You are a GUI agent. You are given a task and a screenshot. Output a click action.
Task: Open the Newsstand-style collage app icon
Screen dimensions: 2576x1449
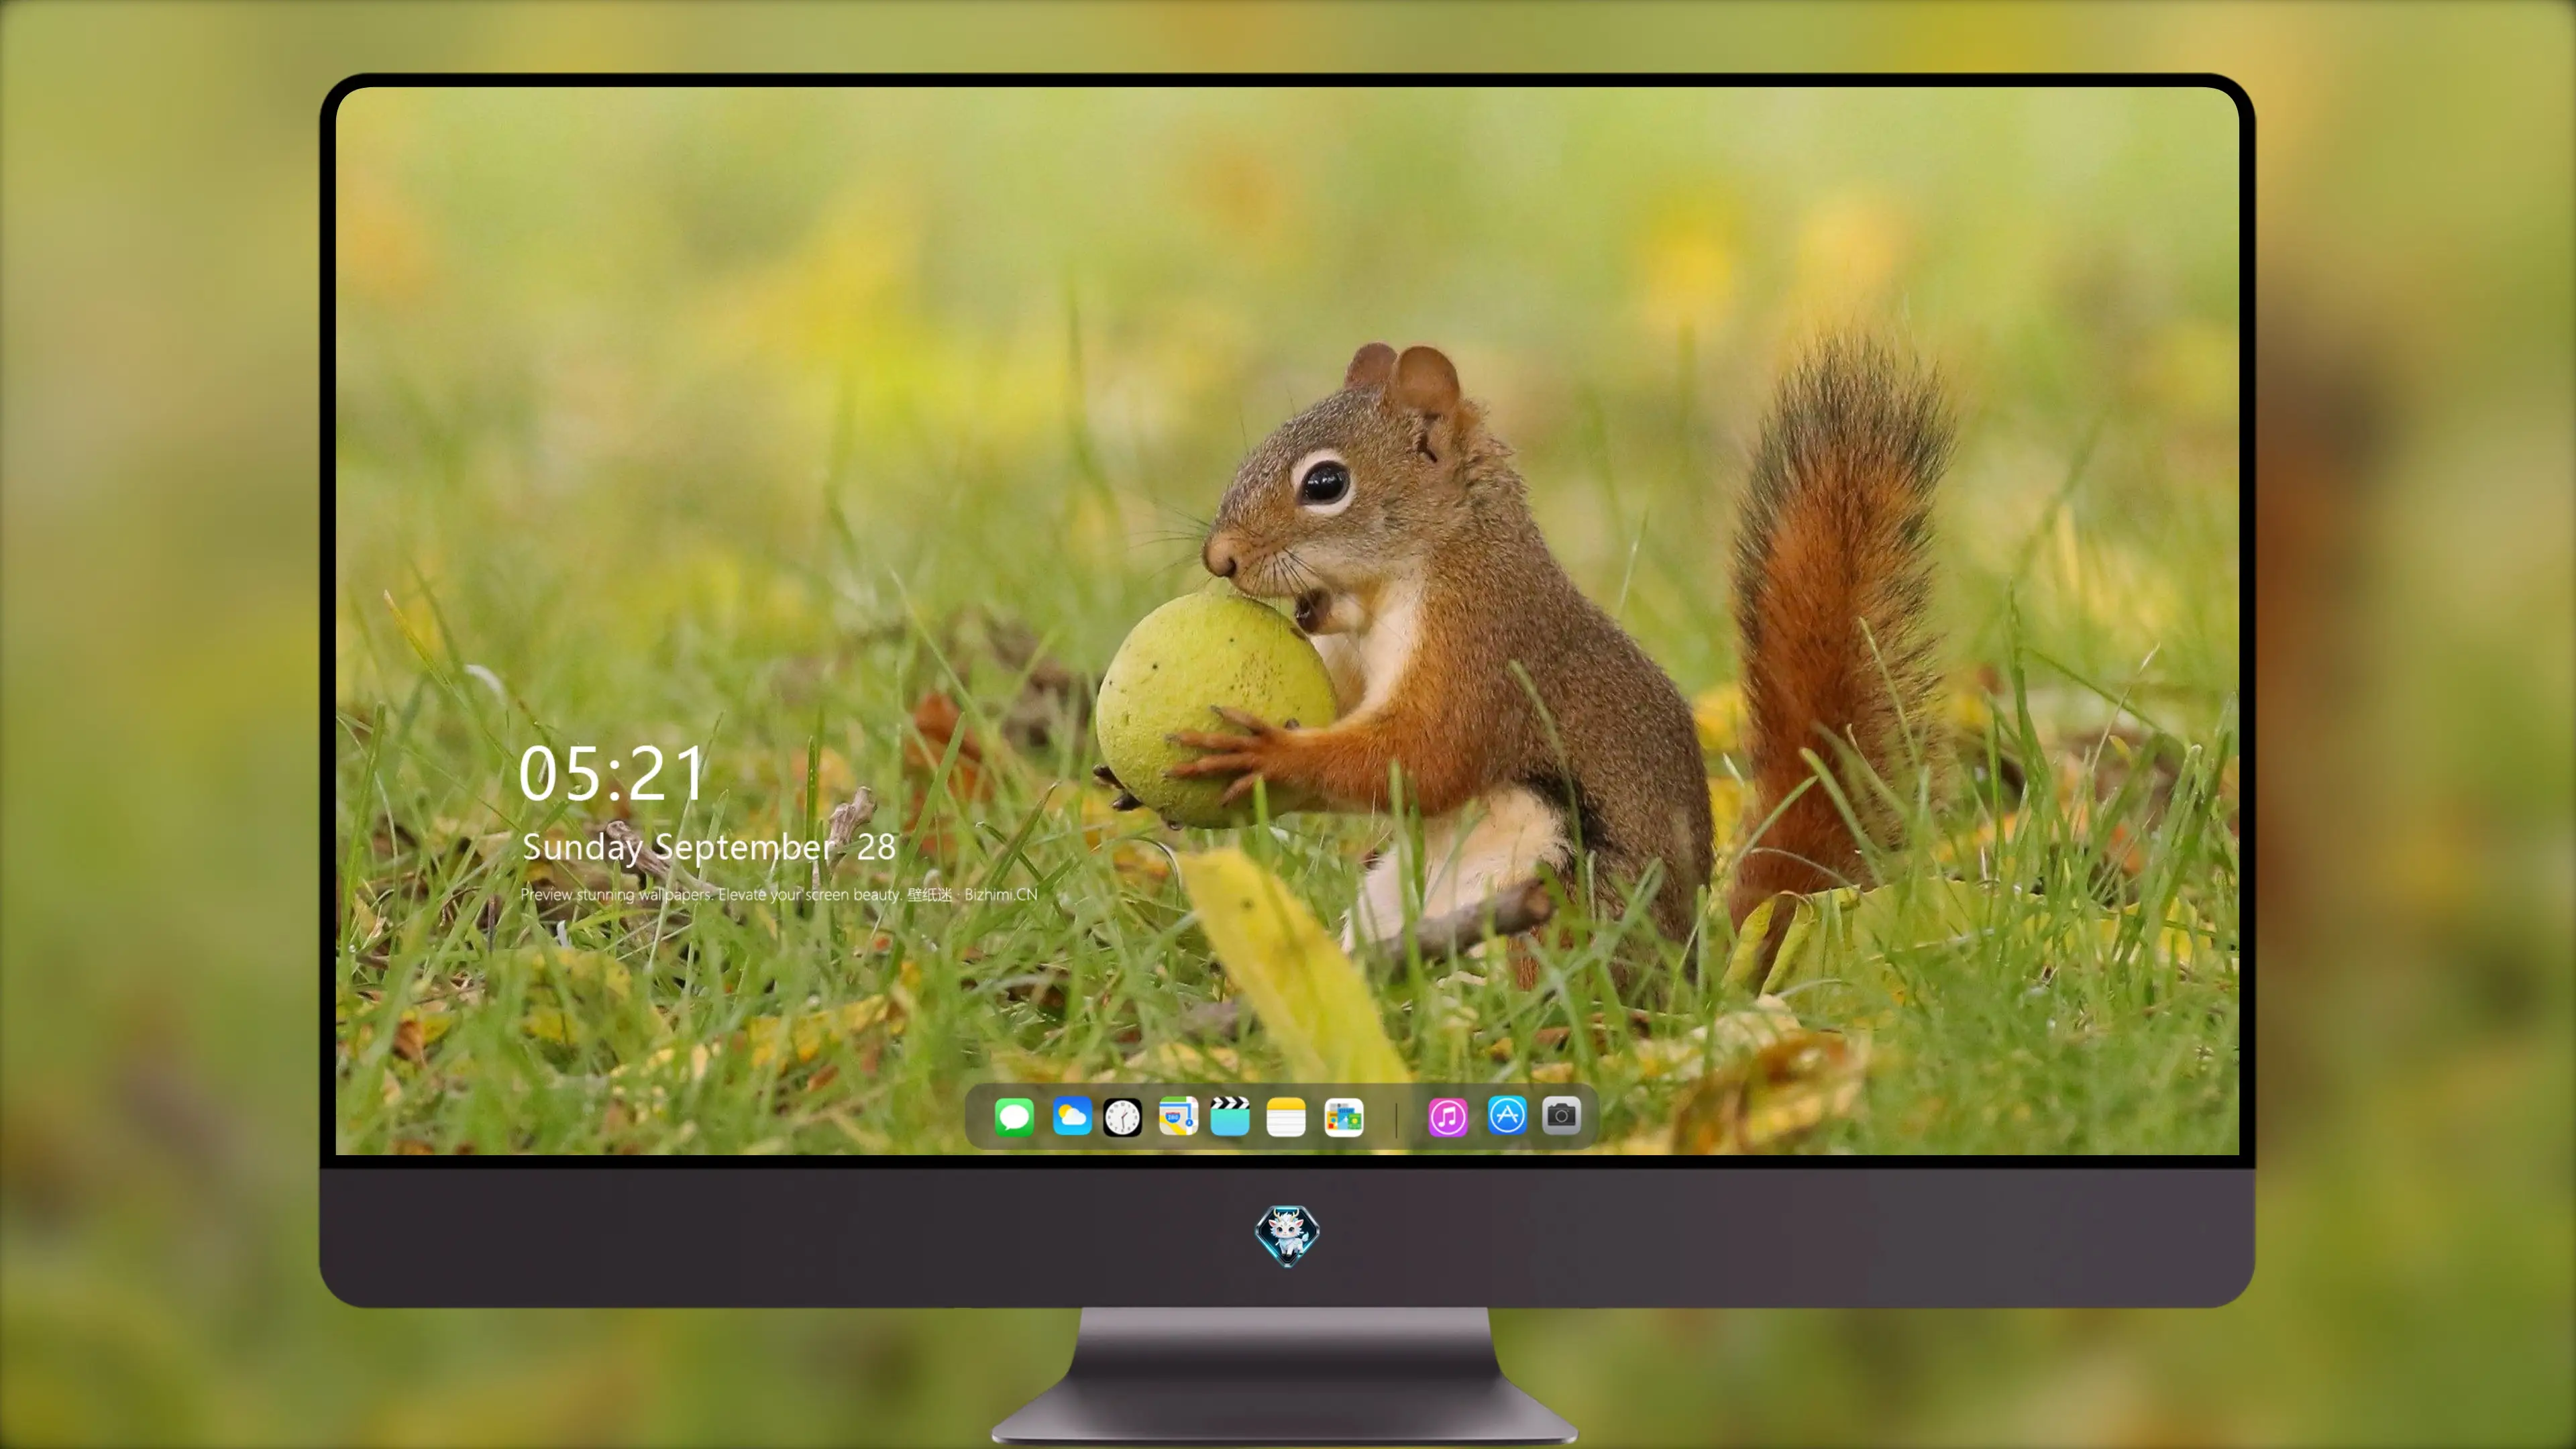pyautogui.click(x=1344, y=1117)
